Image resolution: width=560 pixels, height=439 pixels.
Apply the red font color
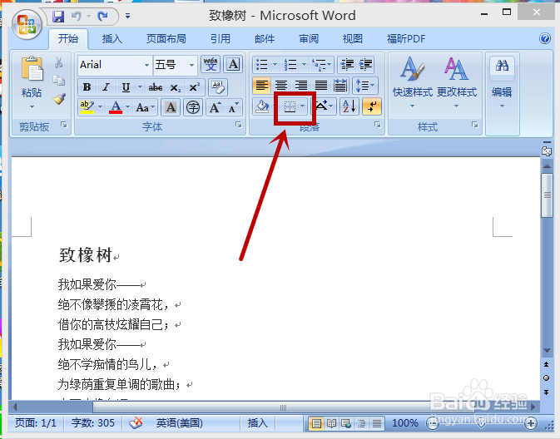pos(116,107)
